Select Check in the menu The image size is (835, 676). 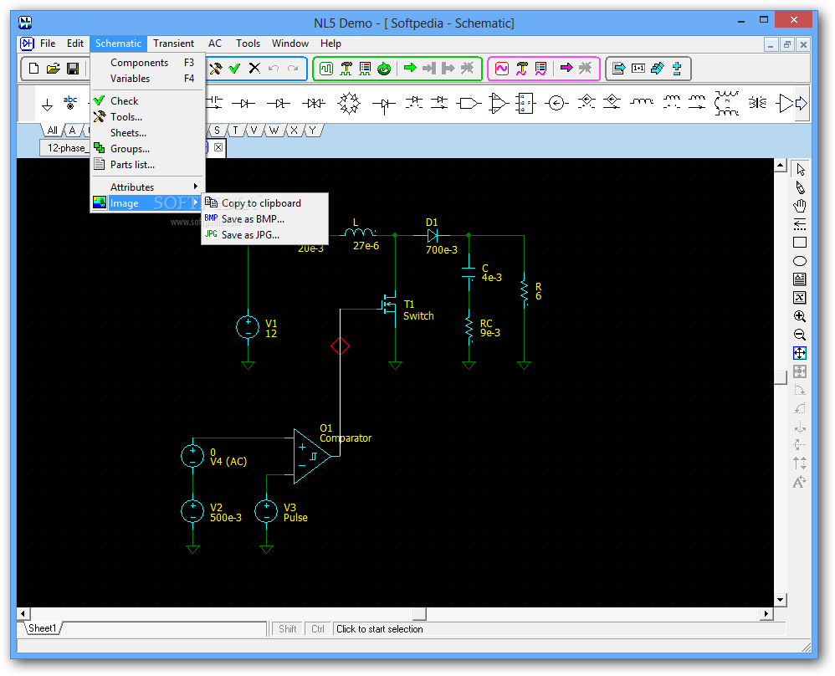(x=147, y=100)
